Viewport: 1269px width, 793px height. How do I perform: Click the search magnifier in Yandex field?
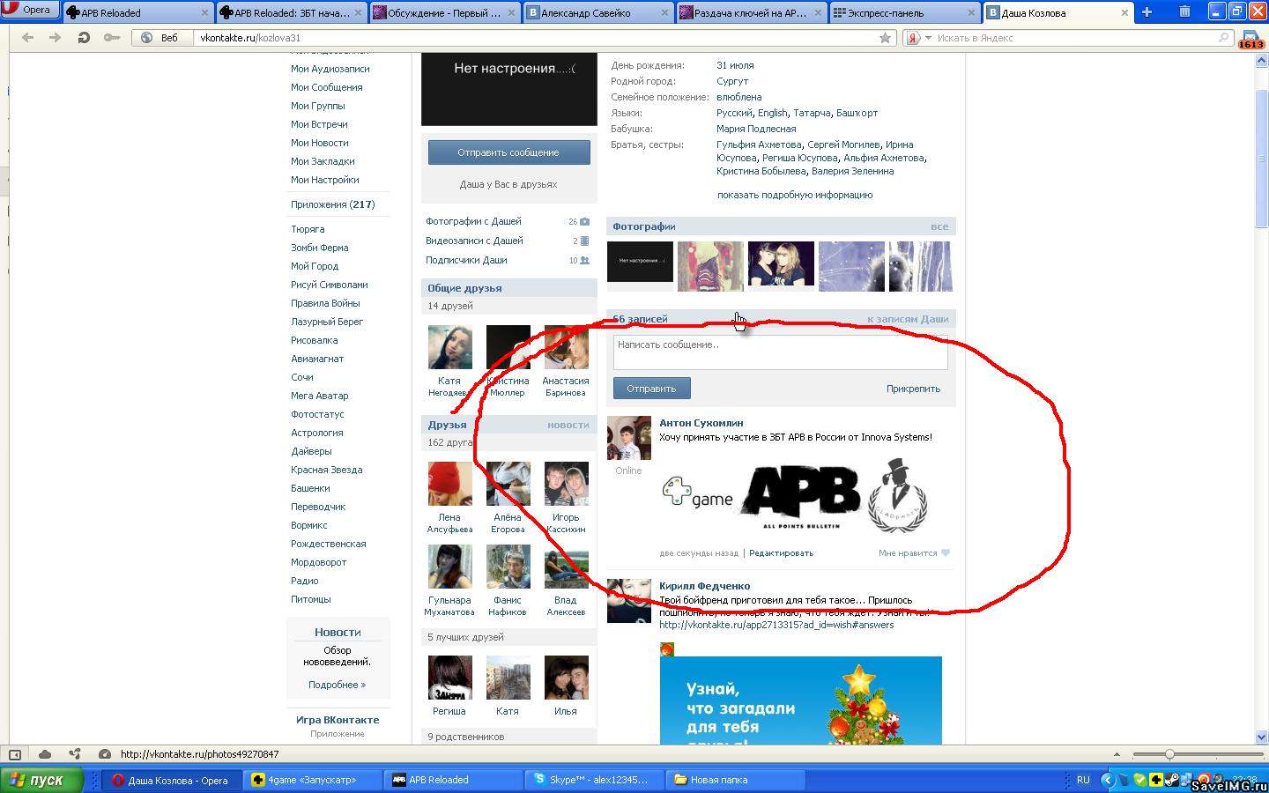click(1223, 38)
